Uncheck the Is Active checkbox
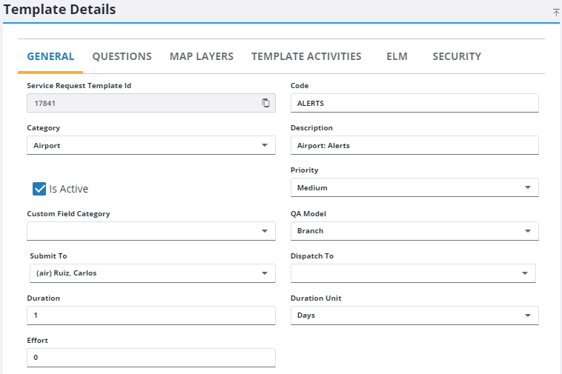The height and width of the screenshot is (374, 562). click(40, 189)
